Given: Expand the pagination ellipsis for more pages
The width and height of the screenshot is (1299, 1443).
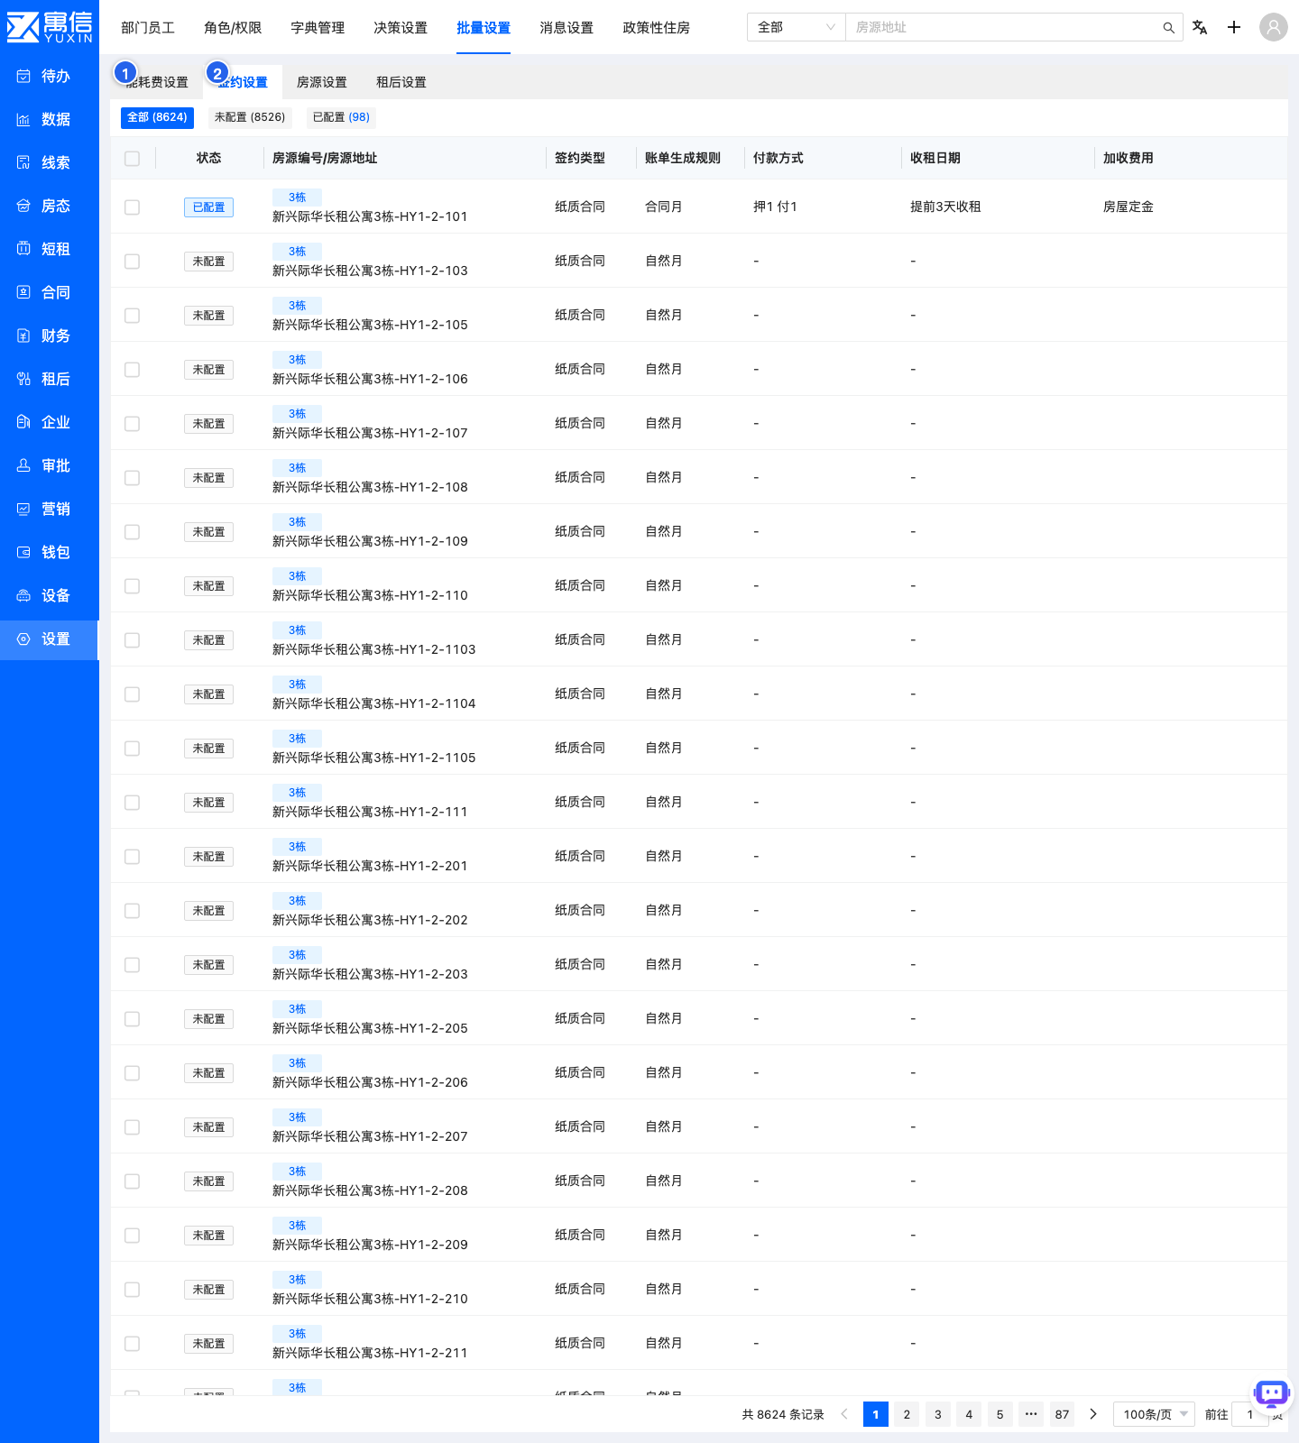Looking at the screenshot, I should pyautogui.click(x=1031, y=1414).
